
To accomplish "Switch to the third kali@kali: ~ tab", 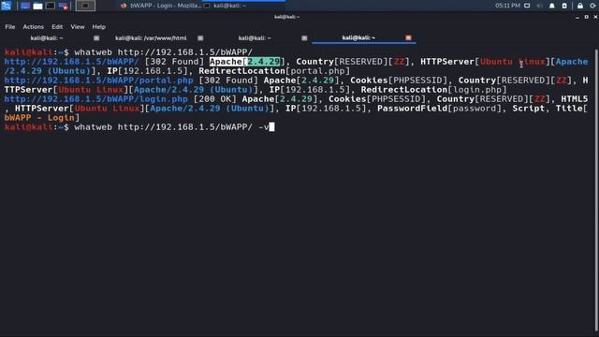I will [255, 37].
